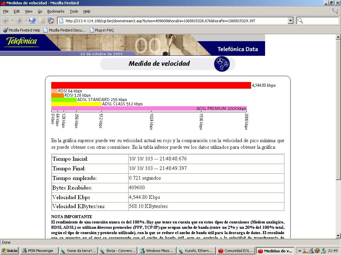
Task: Click the vertical scrollbar thumb
Action: pyautogui.click(x=338, y=110)
